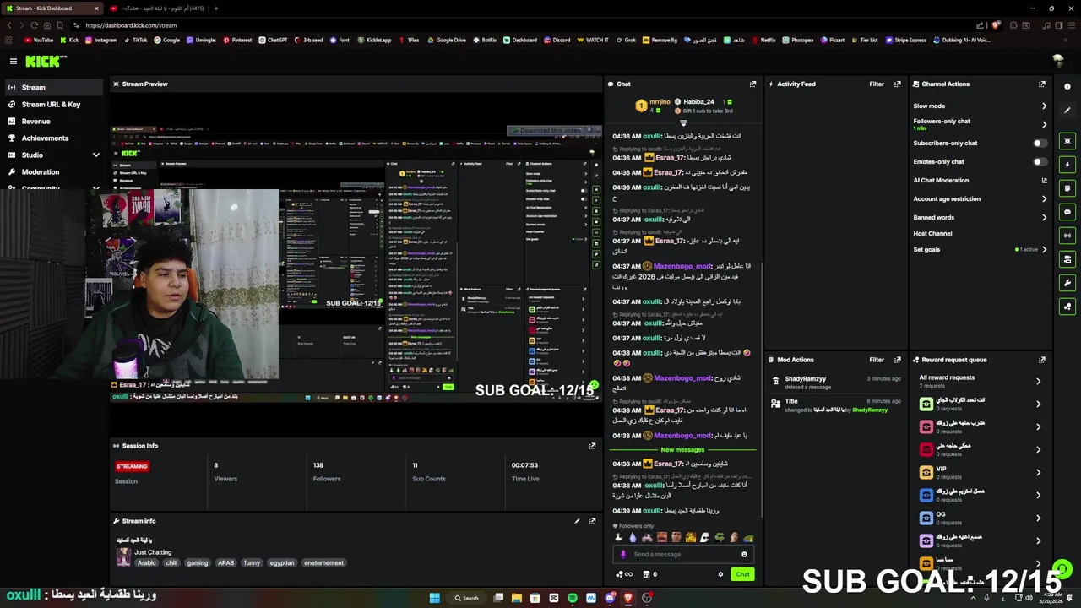Open chat settings gear icon
The width and height of the screenshot is (1081, 608).
[x=720, y=574]
